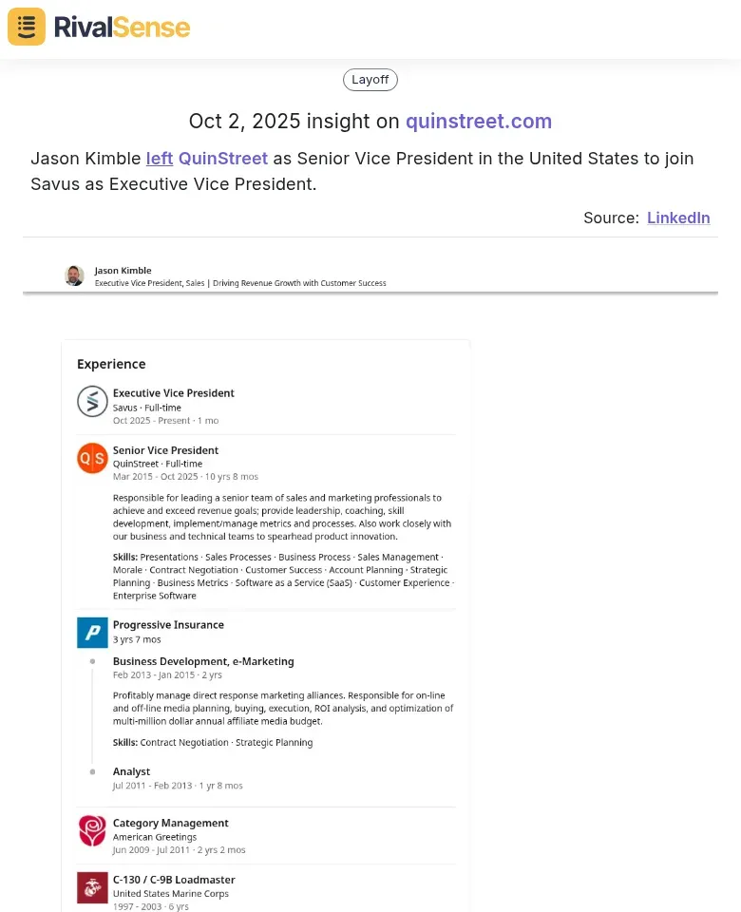This screenshot has height=912, width=741.
Task: Click the Executive Vice President role entry
Action: [x=174, y=392]
